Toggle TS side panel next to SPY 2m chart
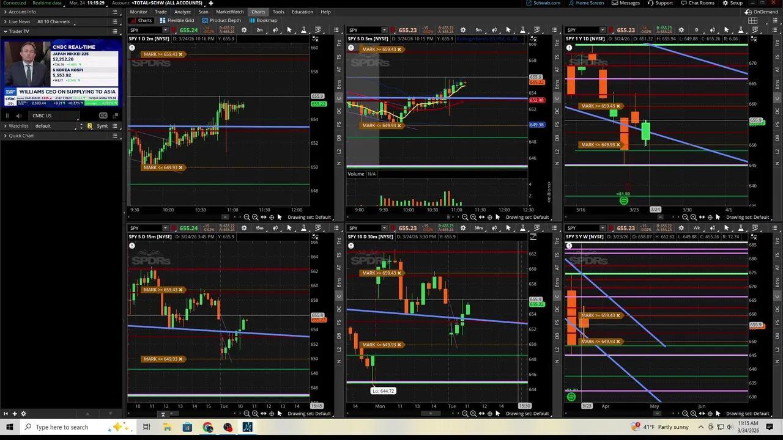783x440 pixels. (x=339, y=57)
